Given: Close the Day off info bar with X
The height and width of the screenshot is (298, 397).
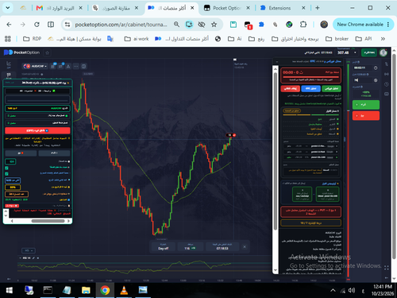Looking at the screenshot, I should click(245, 247).
